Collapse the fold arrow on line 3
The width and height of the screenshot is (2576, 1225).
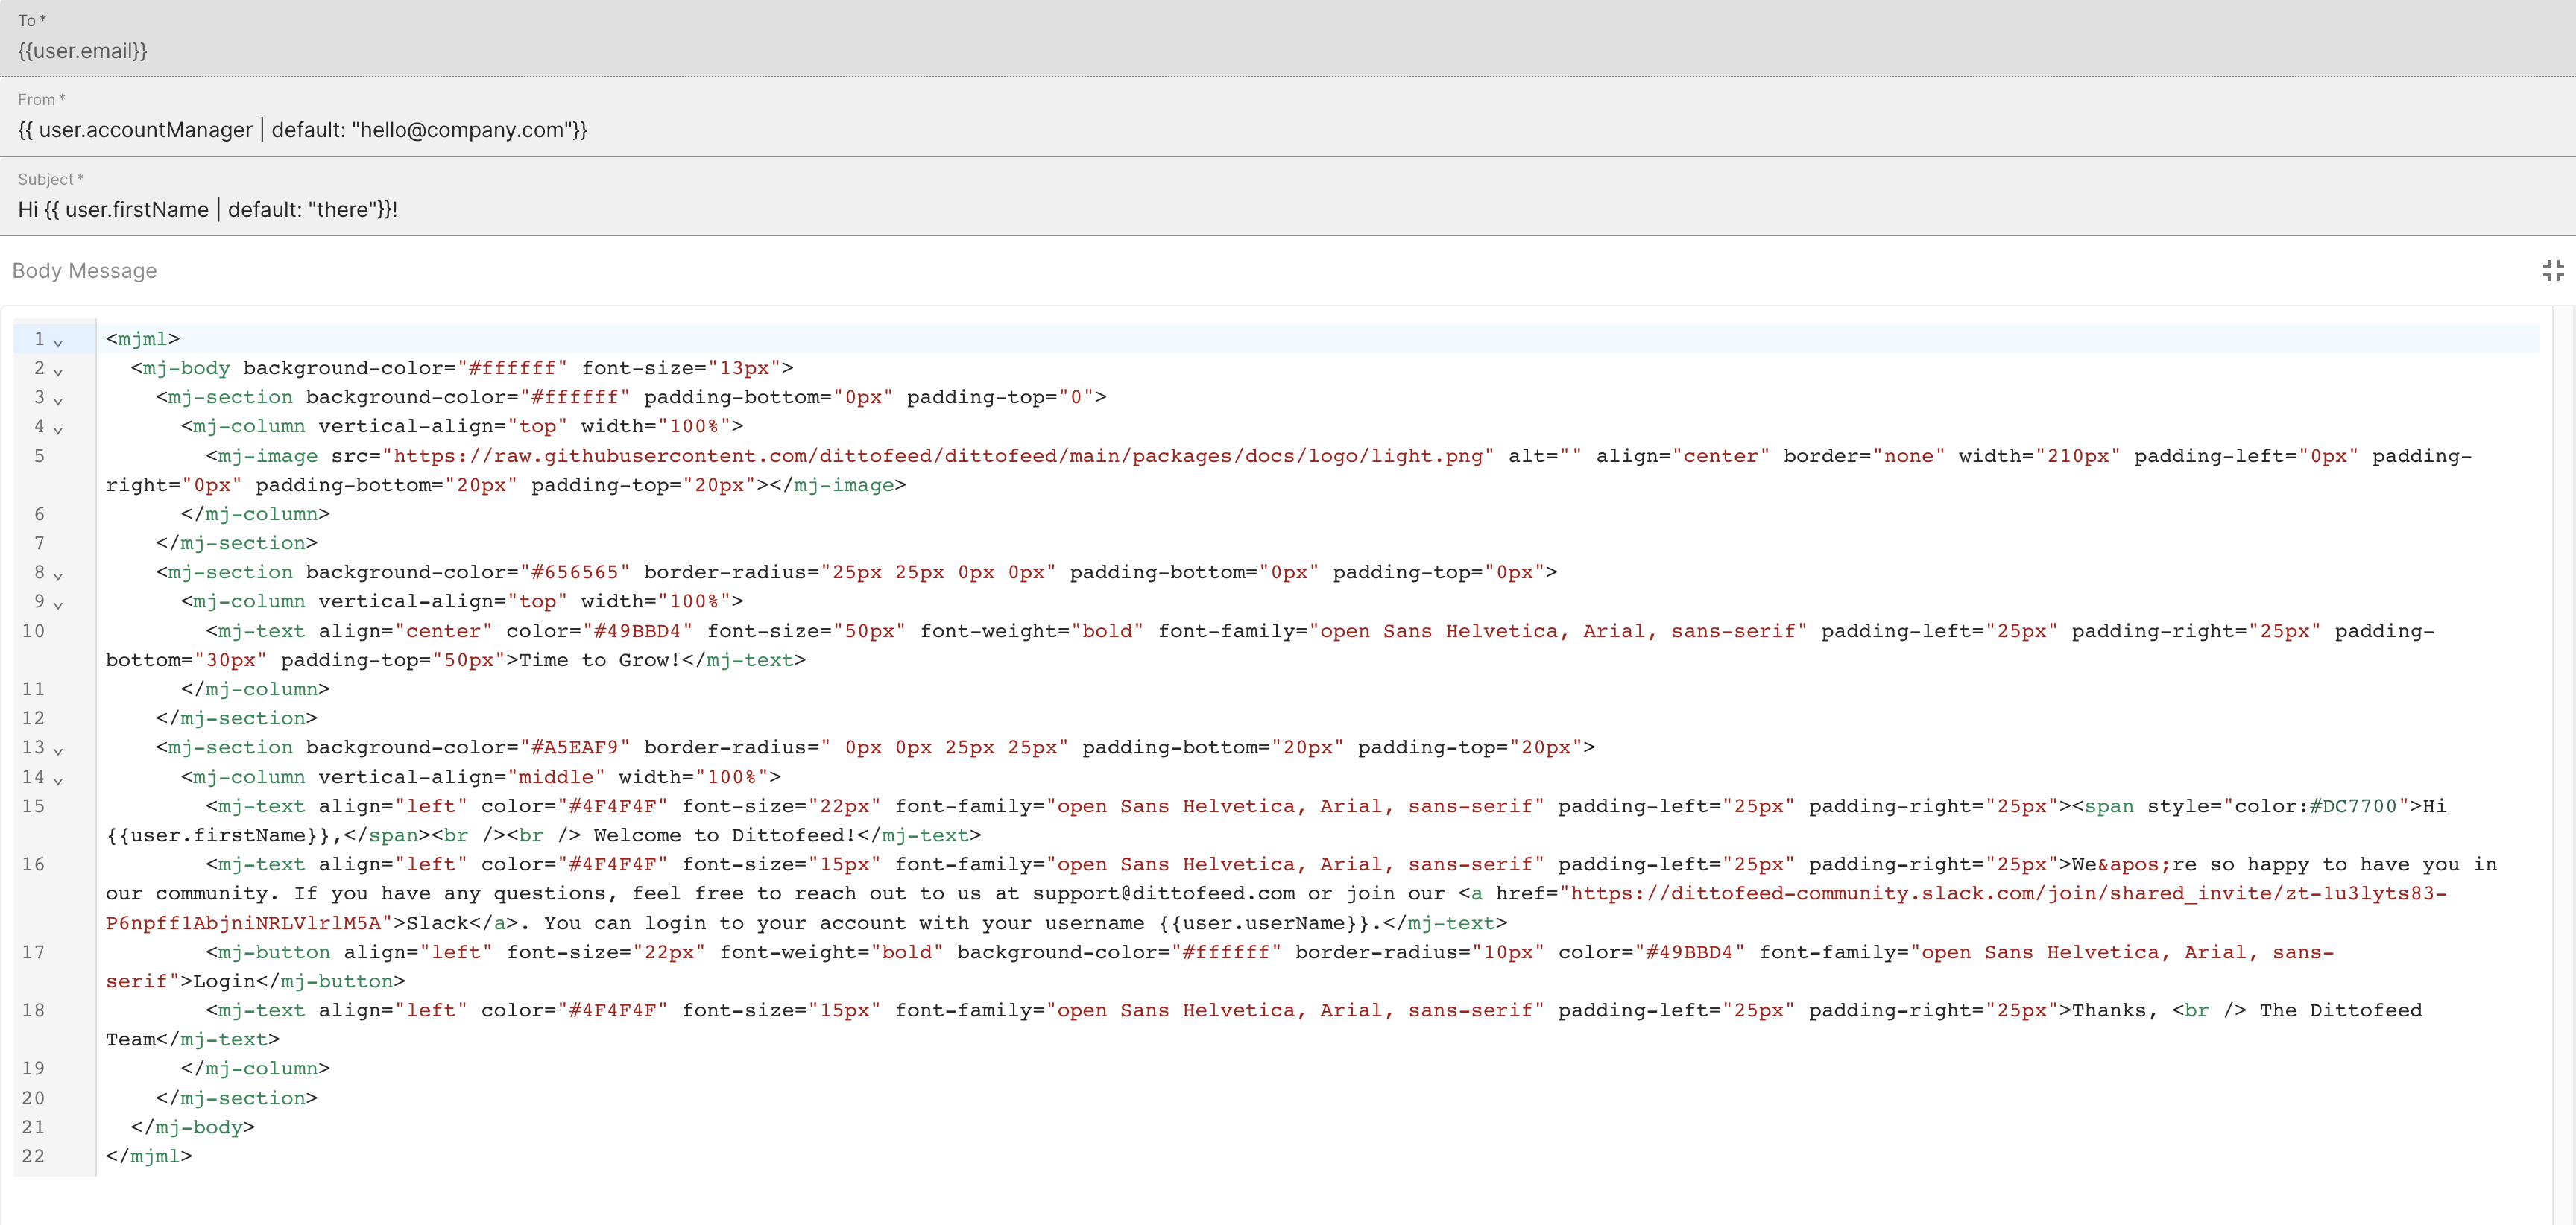point(58,400)
